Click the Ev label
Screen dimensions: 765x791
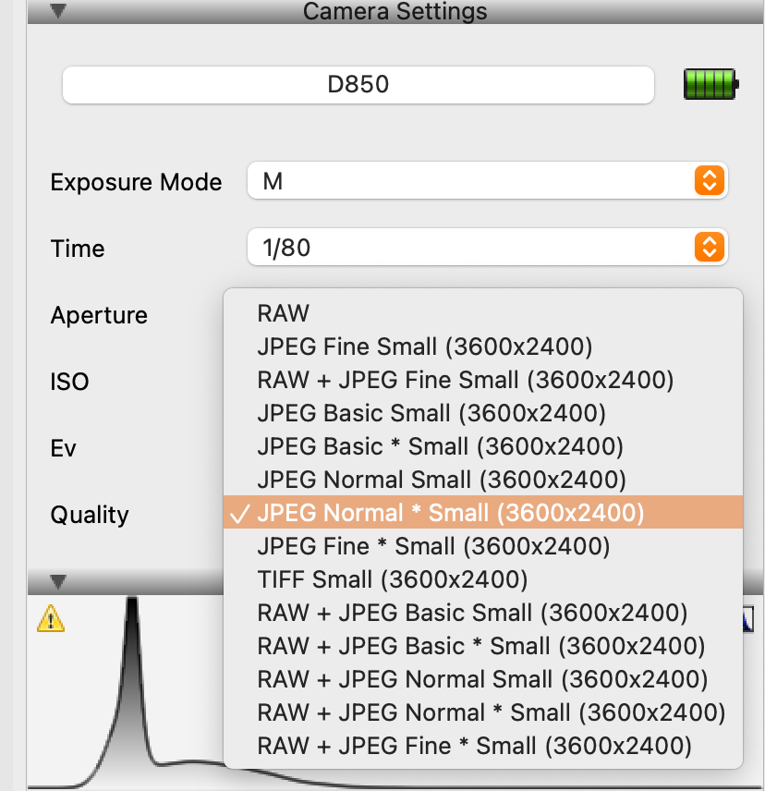point(63,448)
